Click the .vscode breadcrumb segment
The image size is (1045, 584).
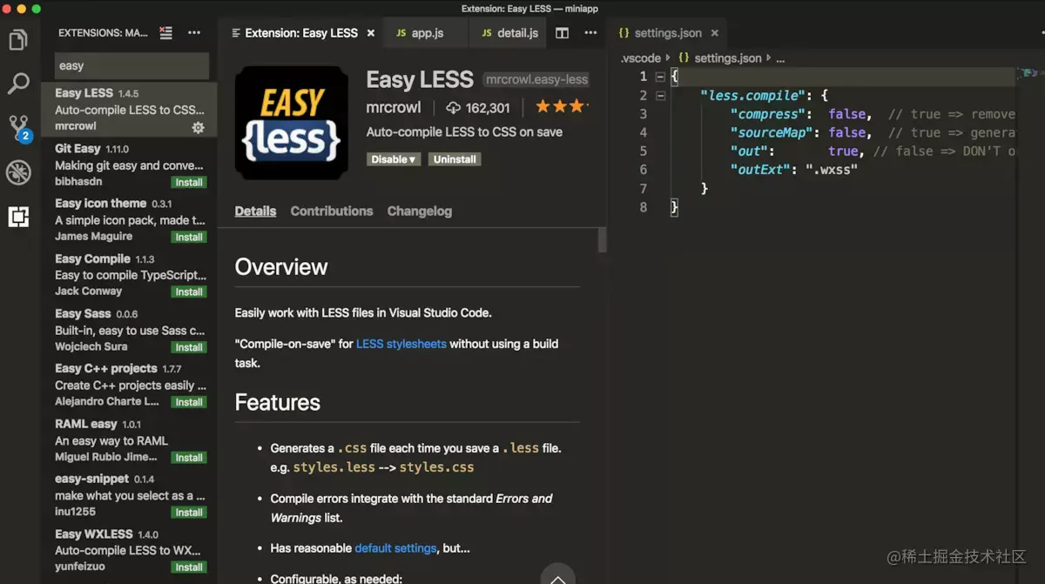(x=641, y=58)
